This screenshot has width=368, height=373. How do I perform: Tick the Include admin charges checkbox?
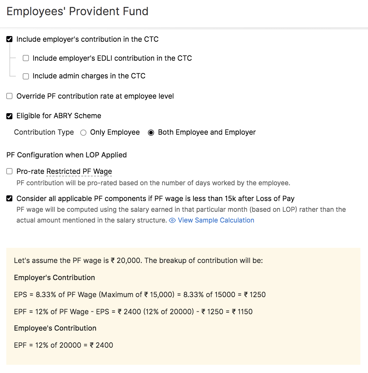tap(26, 76)
